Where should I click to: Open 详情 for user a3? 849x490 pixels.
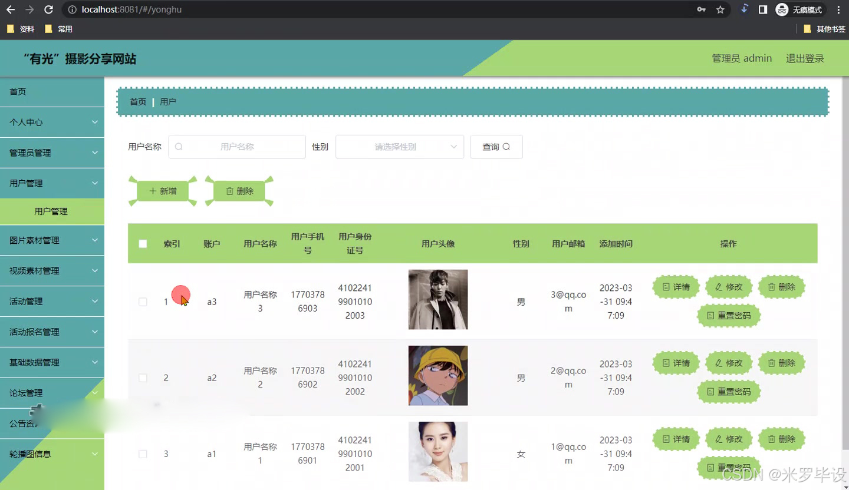pos(676,287)
